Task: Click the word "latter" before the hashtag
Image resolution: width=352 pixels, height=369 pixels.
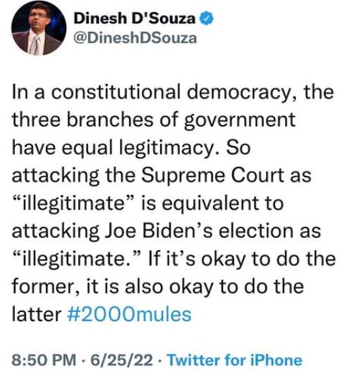Action: (x=37, y=314)
